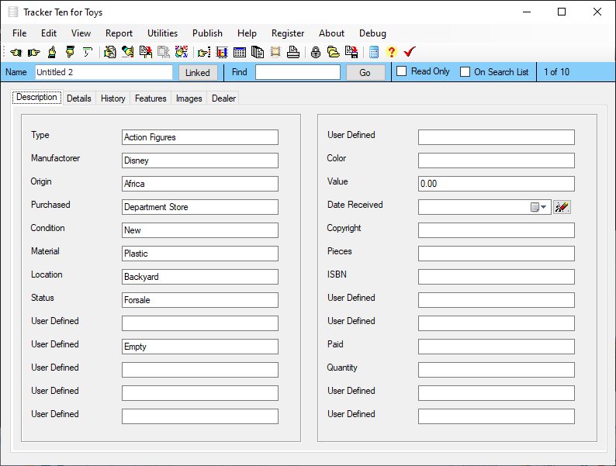Screen dimensions: 616x466
Task: Click the table grid view icon
Action: [239, 52]
